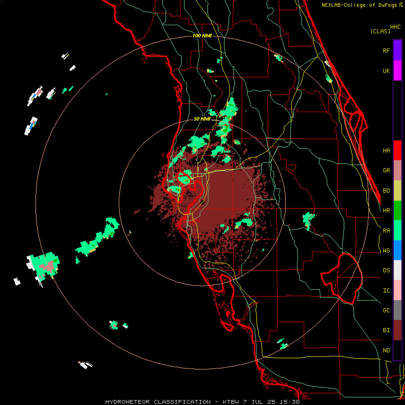Click the "WS" legend label
Image resolution: width=405 pixels, height=405 pixels.
click(386, 251)
